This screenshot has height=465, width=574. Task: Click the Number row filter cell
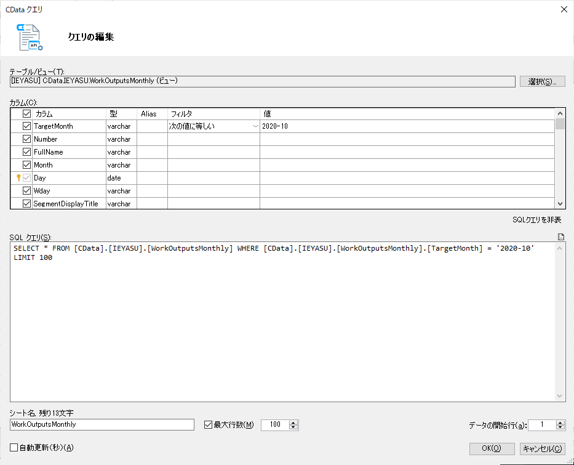(213, 139)
